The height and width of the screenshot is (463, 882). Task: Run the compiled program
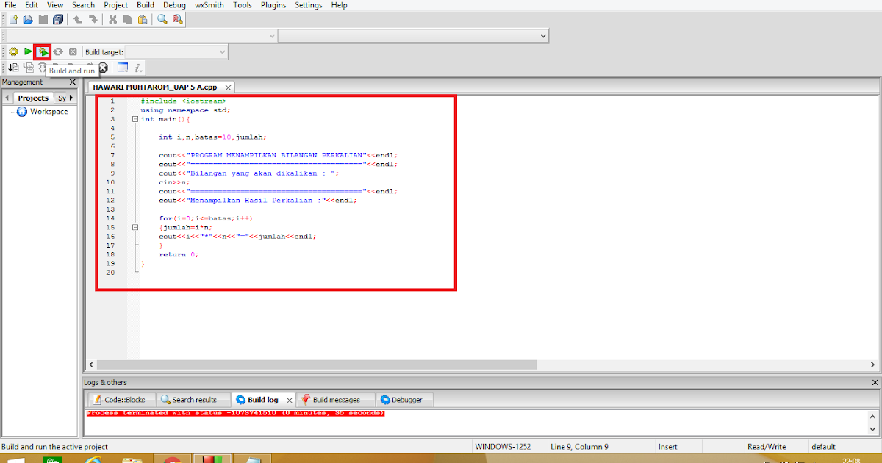point(28,51)
